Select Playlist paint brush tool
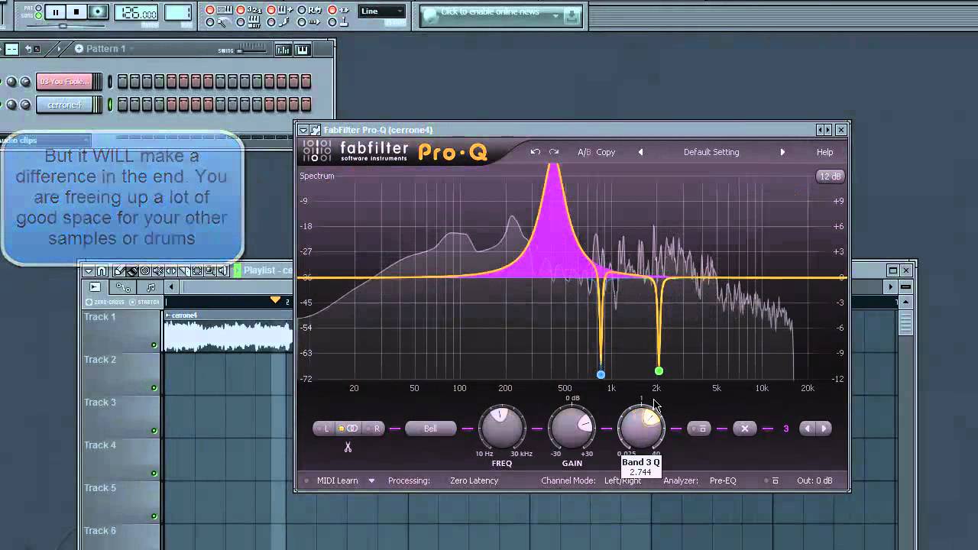Image resolution: width=978 pixels, height=550 pixels. coord(131,271)
